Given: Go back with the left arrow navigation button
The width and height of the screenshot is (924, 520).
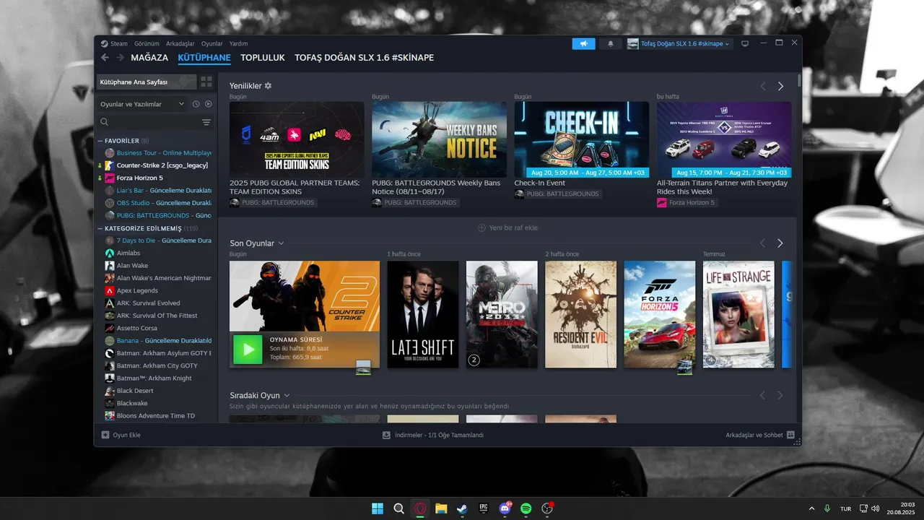Looking at the screenshot, I should (105, 58).
